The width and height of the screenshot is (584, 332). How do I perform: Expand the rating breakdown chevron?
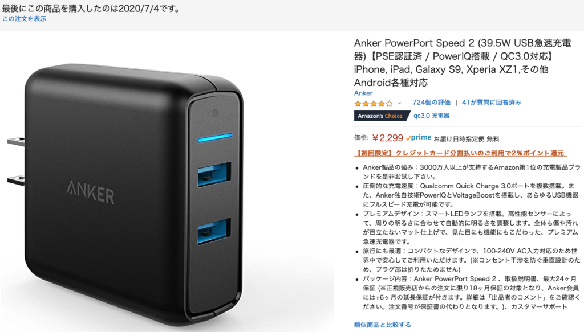coord(399,103)
